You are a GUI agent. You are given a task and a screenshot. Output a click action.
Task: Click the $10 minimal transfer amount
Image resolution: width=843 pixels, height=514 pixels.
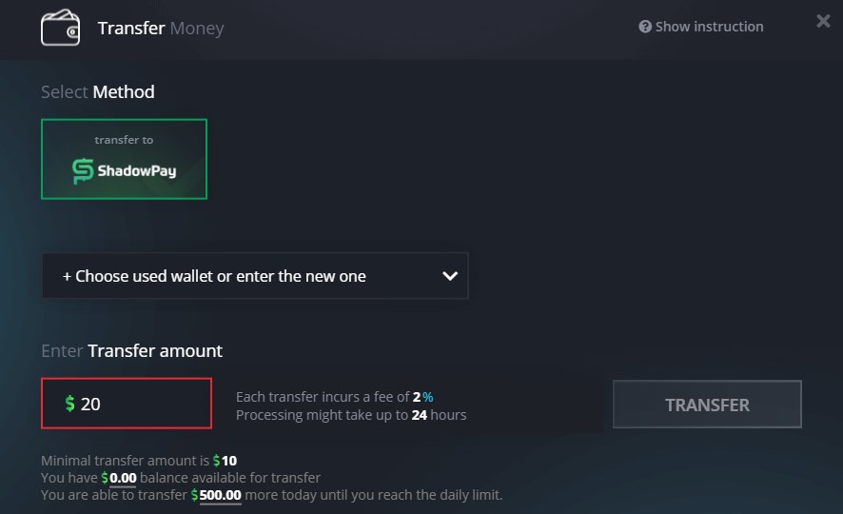tap(225, 461)
